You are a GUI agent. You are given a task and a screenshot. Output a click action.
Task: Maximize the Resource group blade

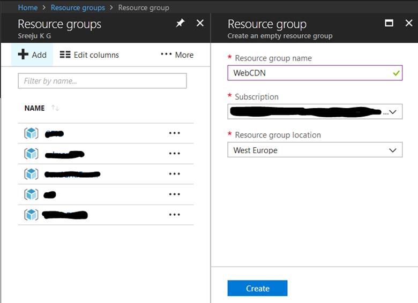tap(389, 23)
